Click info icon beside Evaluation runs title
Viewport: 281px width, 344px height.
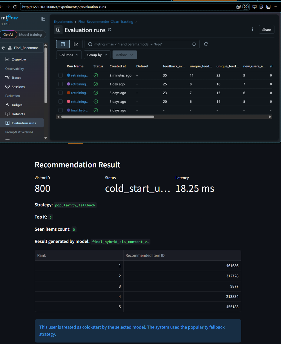click(x=110, y=30)
